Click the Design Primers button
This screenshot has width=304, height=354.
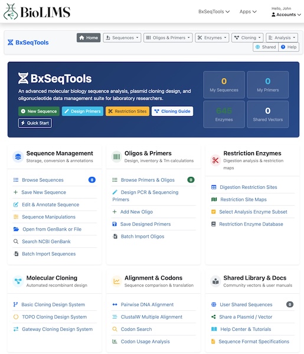83,112
